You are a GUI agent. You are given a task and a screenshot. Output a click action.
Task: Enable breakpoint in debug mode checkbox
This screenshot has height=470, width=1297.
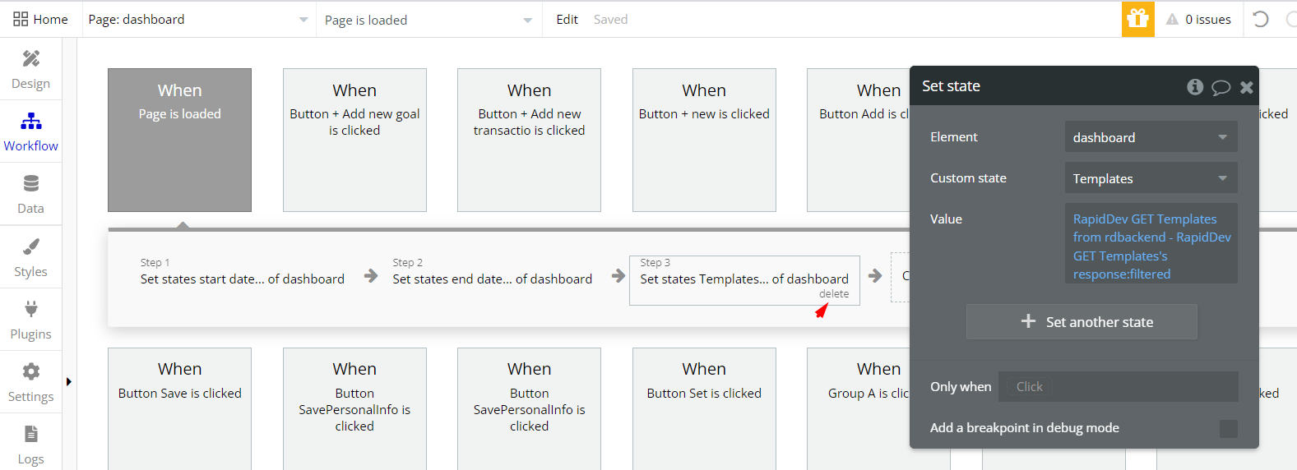[1228, 428]
